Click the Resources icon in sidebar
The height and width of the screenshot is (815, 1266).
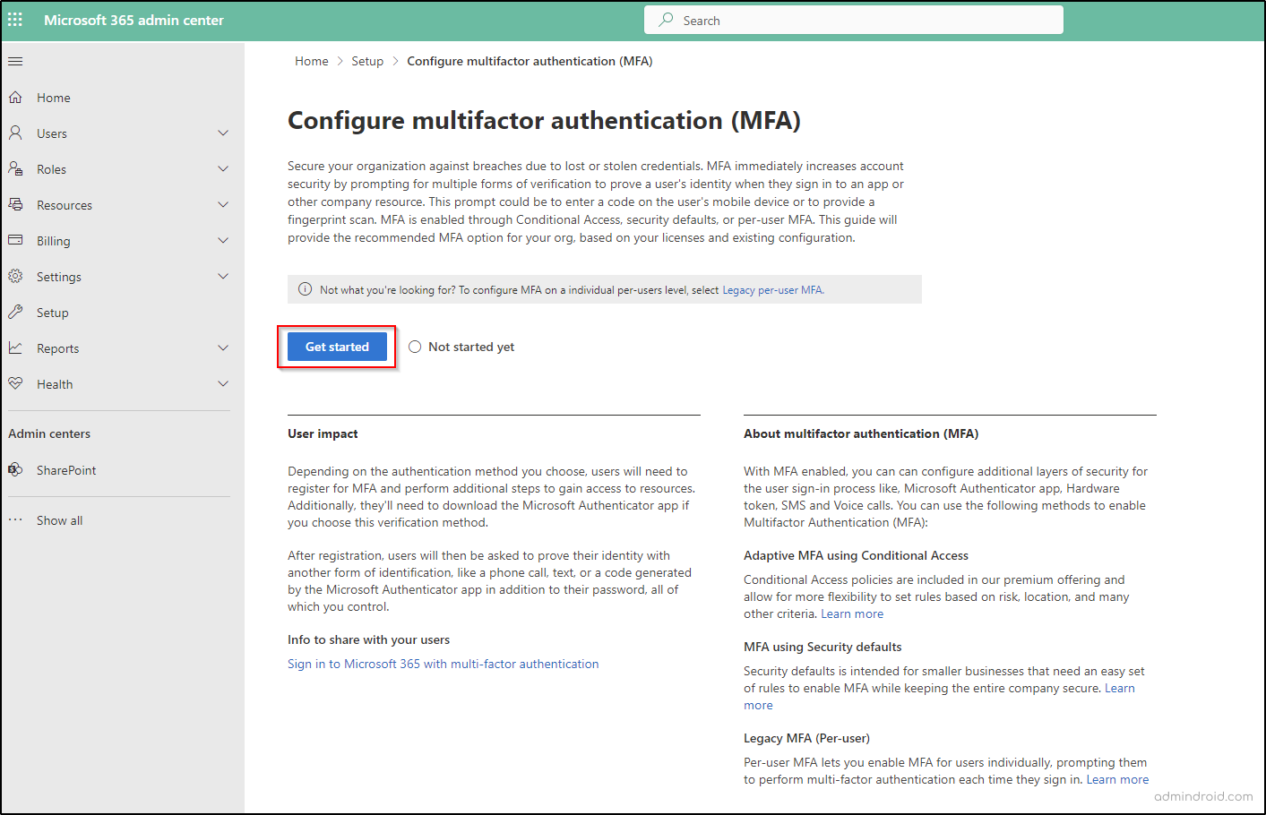[x=15, y=204]
